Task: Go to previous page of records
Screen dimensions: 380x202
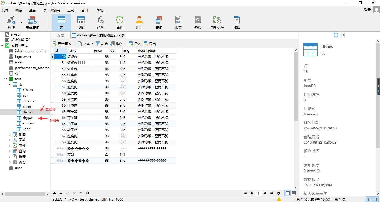Action: click(251, 193)
